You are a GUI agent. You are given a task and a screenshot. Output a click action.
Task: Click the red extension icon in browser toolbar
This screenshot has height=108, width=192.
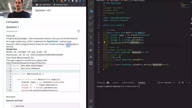(62, 1)
